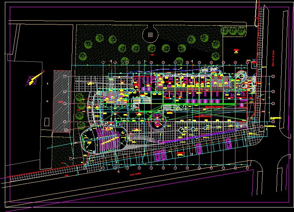This screenshot has width=294, height=212.
Task: Click the cluster of three outlined trees
Action: pyautogui.click(x=234, y=31)
